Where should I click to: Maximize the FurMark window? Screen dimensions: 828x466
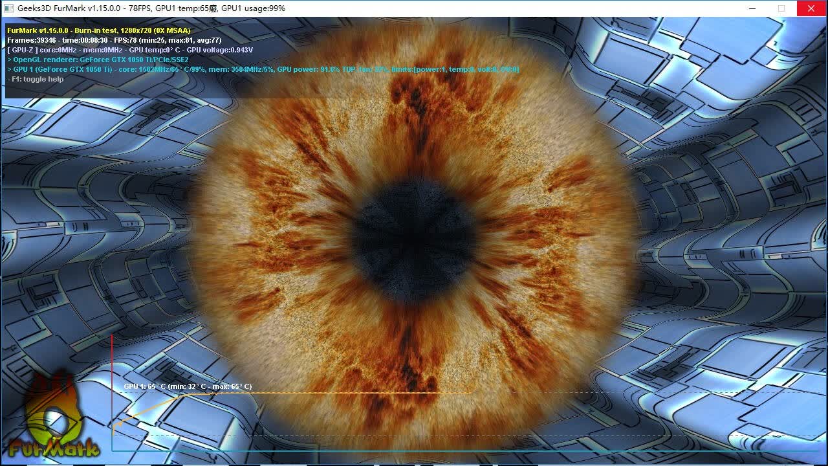(x=781, y=8)
